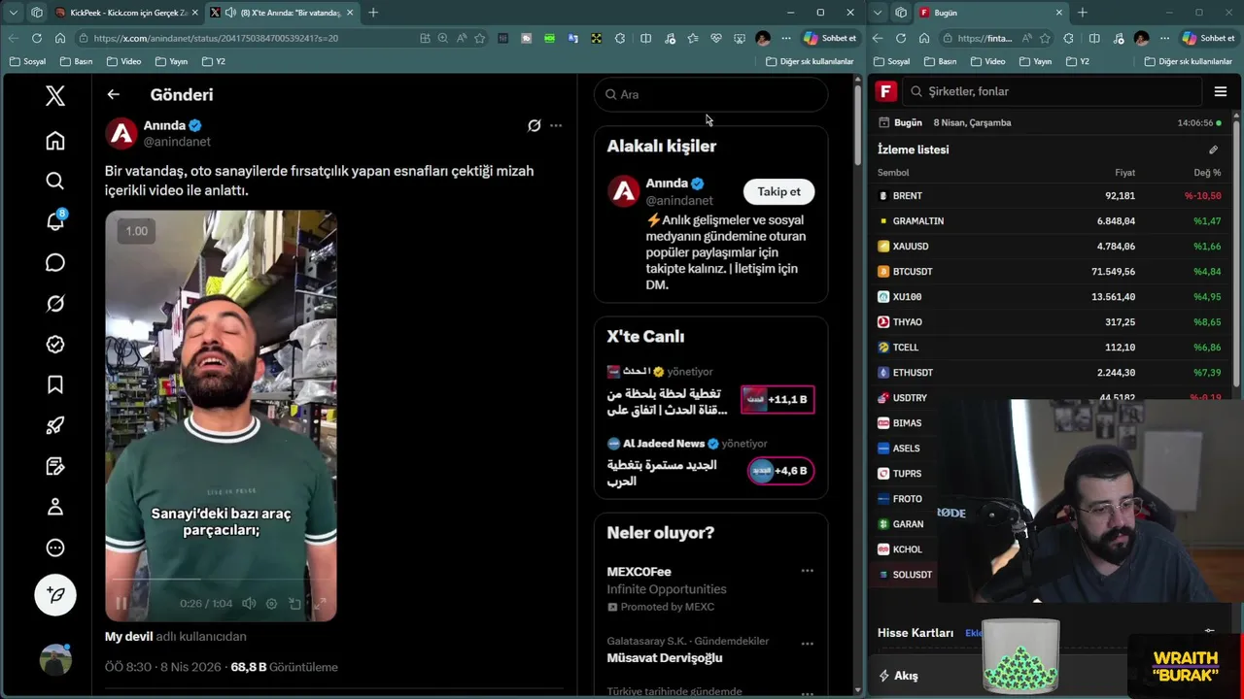Click Şirketler, fonlar search field
This screenshot has height=699, width=1244.
[1052, 91]
